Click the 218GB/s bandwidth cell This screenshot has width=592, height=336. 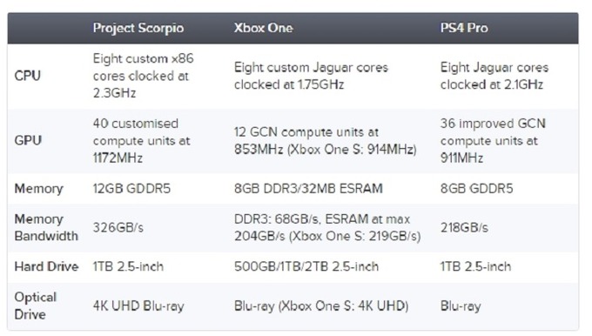[x=464, y=228]
